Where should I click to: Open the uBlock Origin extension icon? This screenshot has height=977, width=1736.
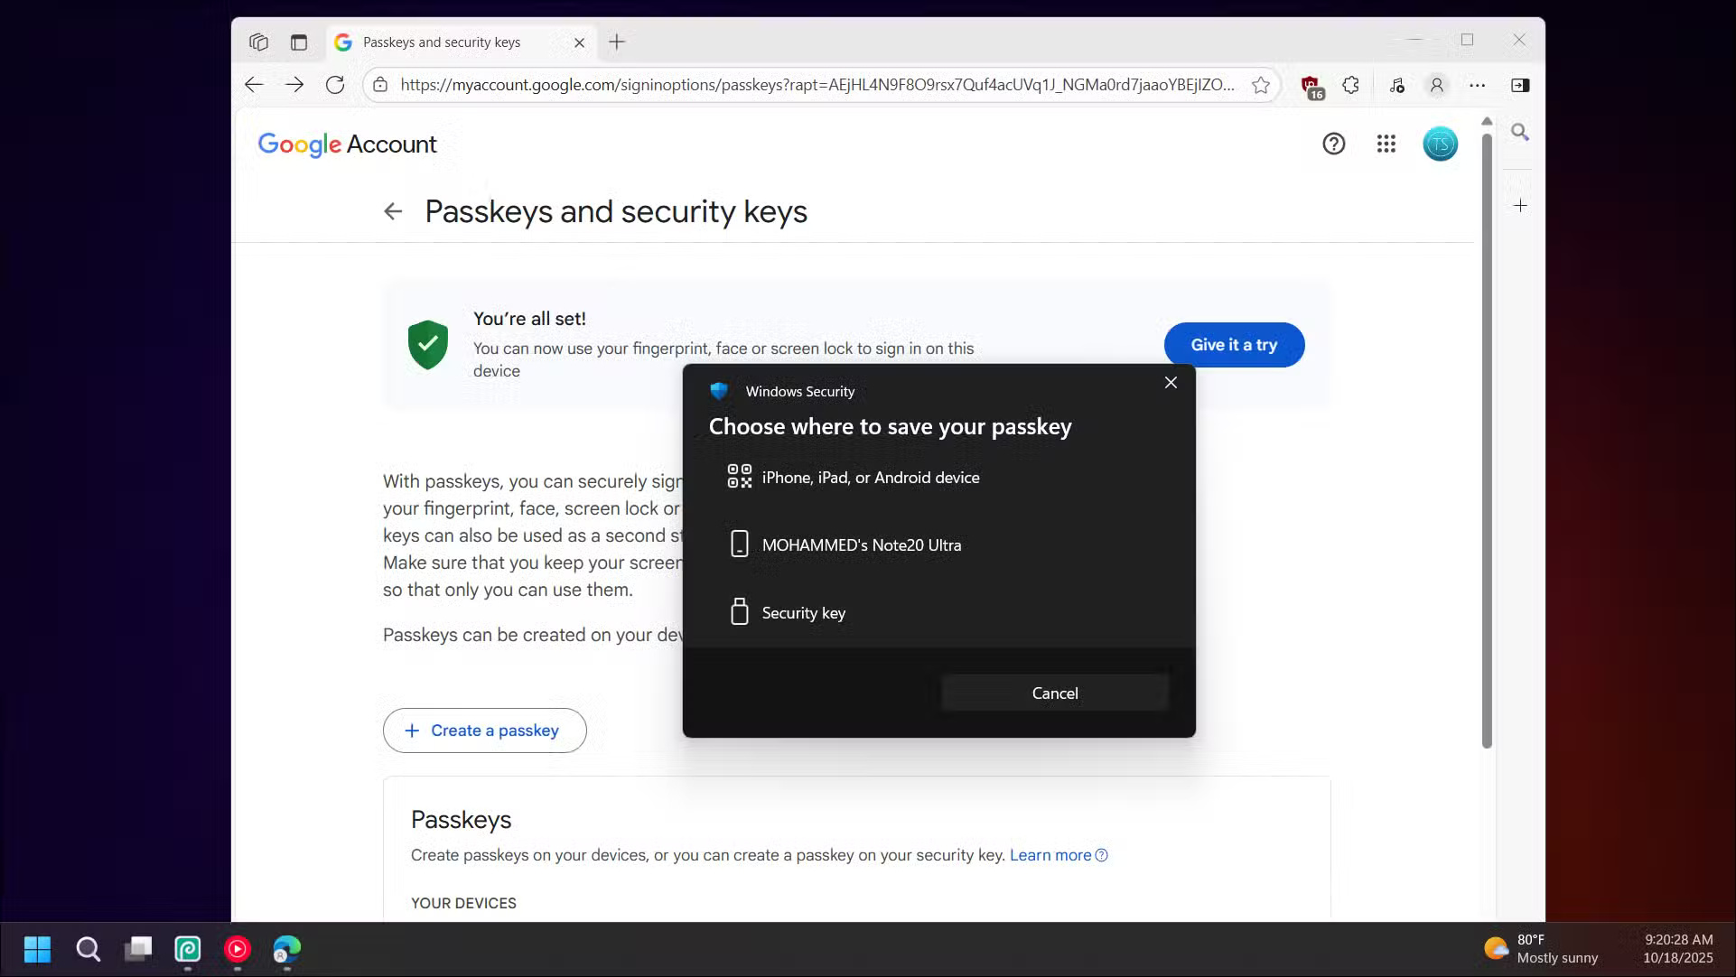pyautogui.click(x=1310, y=85)
